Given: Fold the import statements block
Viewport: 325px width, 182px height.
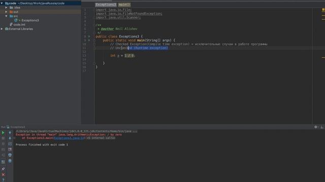Looking at the screenshot, I should (94, 10).
